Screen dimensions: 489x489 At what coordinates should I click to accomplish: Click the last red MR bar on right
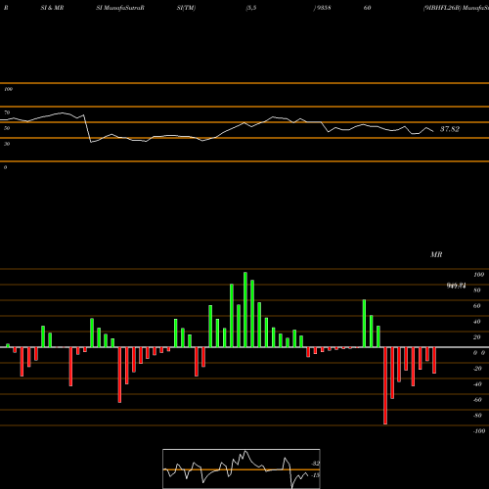click(434, 360)
